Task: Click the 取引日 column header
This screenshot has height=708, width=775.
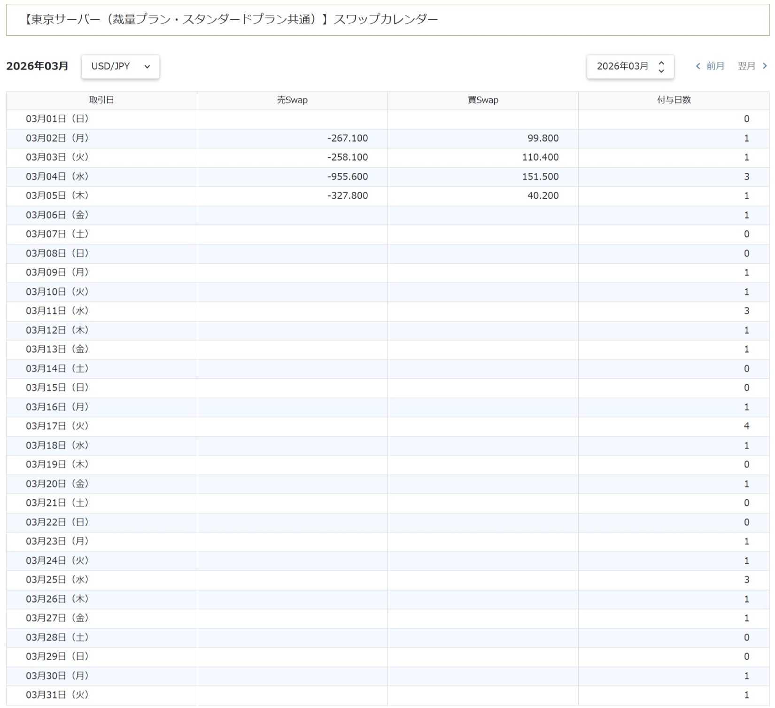Action: [101, 100]
